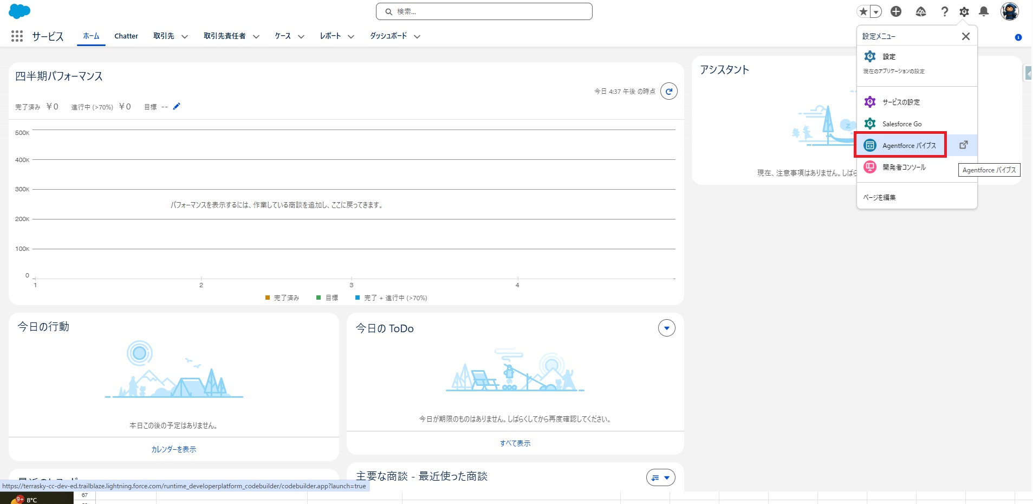Click the help question mark icon

(944, 11)
